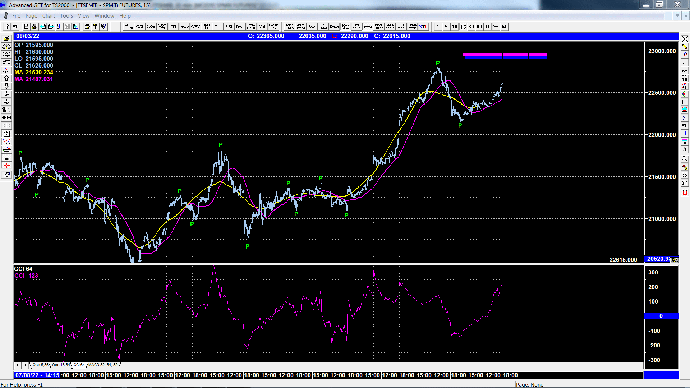Open the Chart menu

(49, 16)
